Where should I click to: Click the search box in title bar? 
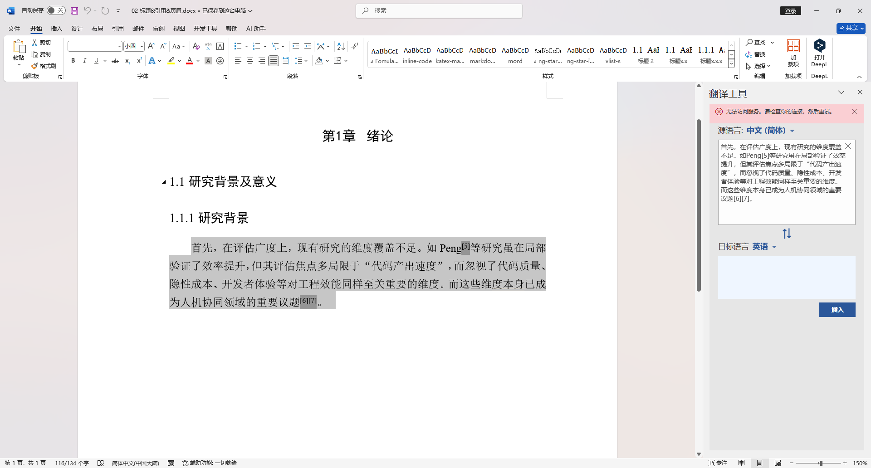point(439,10)
